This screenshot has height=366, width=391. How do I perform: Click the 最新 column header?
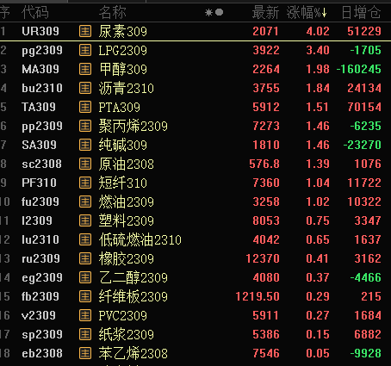265,13
